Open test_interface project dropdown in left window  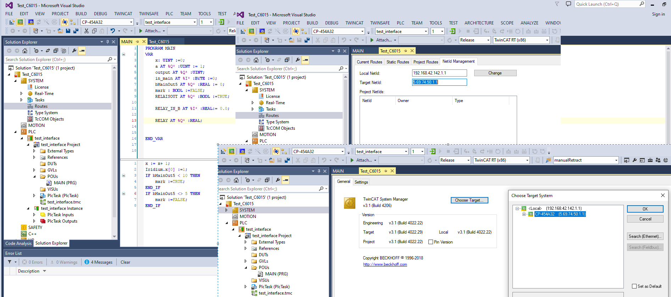[195, 22]
